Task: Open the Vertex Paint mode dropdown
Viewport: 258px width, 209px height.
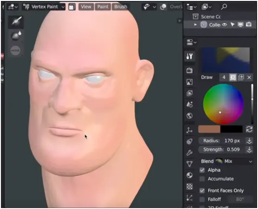Action: coord(44,7)
